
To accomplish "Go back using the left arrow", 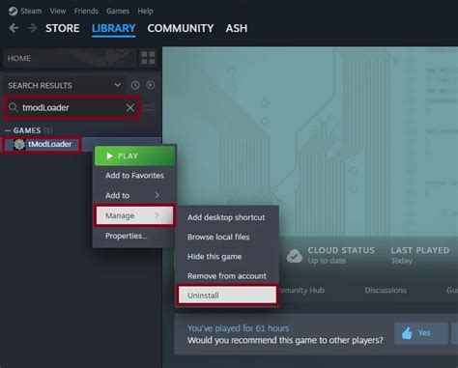I will tap(14, 28).
